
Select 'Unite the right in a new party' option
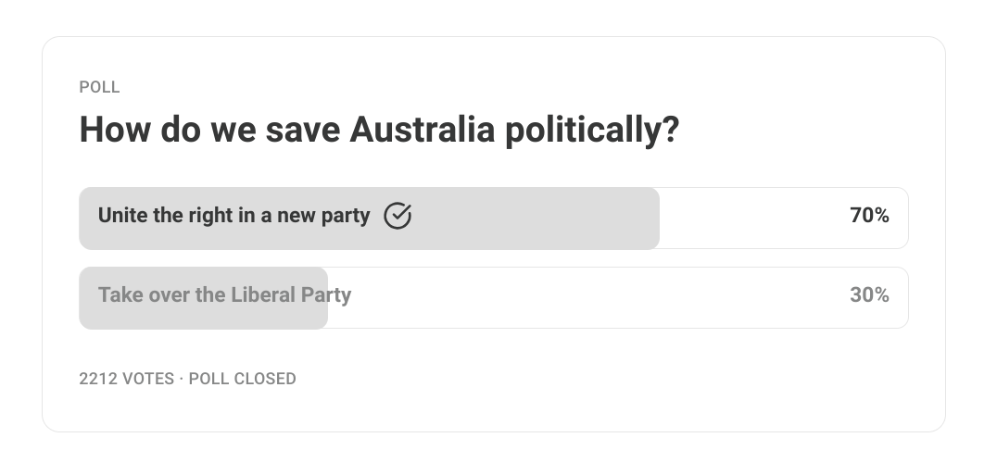point(494,218)
